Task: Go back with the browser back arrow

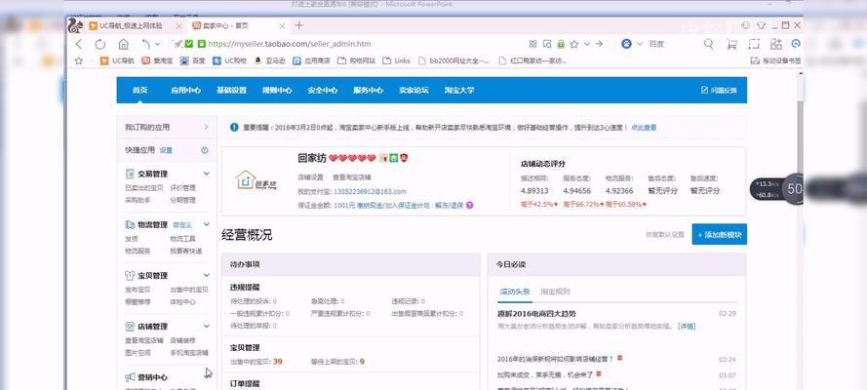Action: tap(79, 44)
